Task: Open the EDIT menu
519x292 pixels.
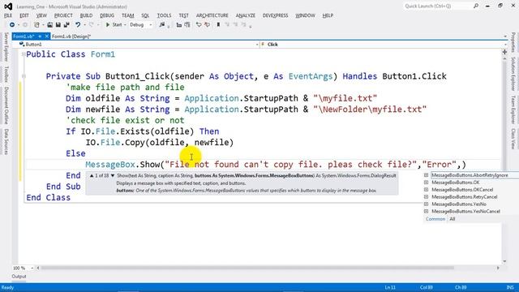Action: tap(24, 15)
